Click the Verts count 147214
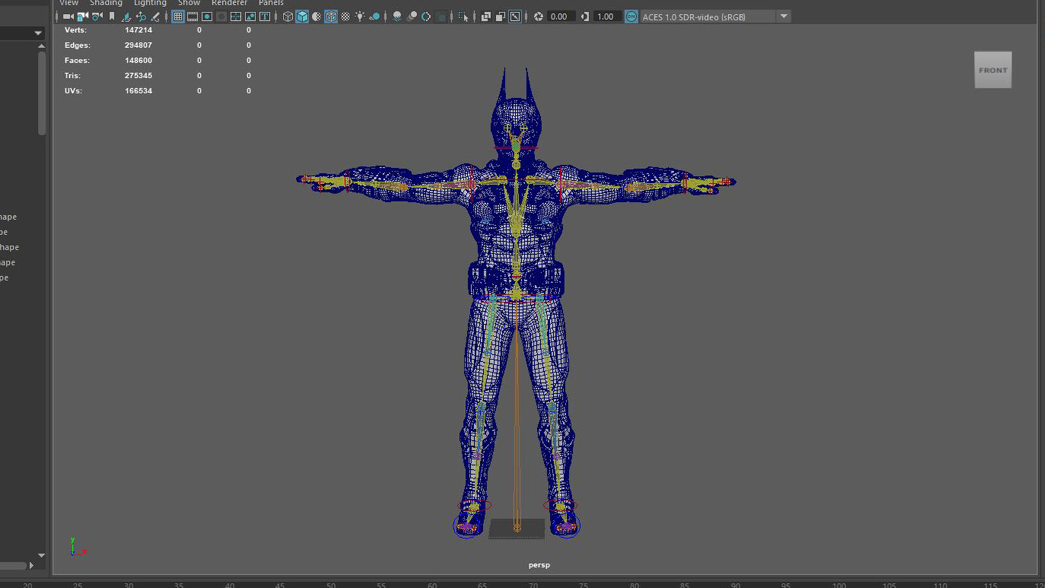The height and width of the screenshot is (588, 1045). coord(138,30)
